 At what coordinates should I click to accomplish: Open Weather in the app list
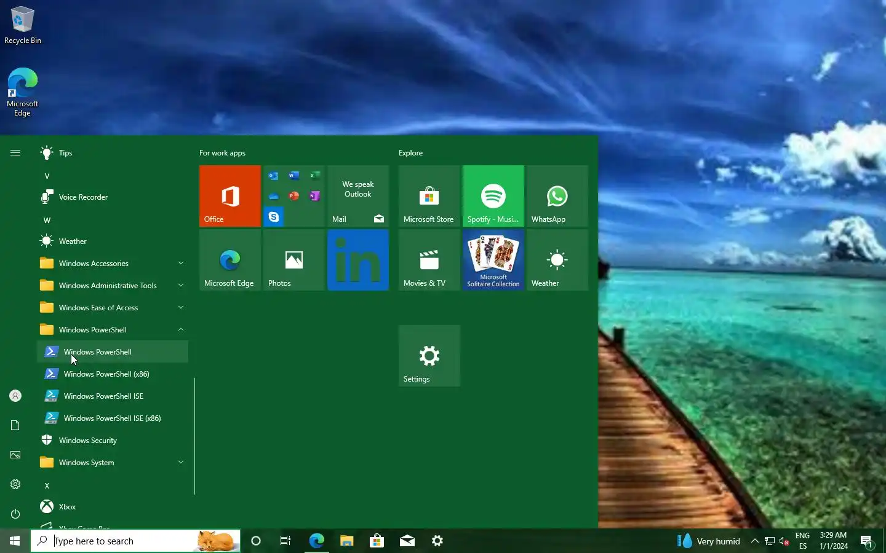pyautogui.click(x=113, y=241)
